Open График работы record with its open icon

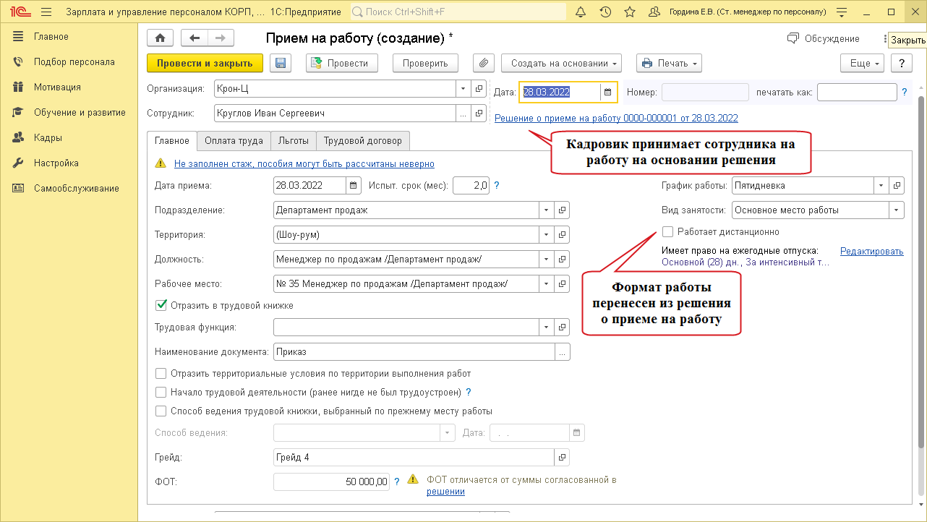coord(897,186)
